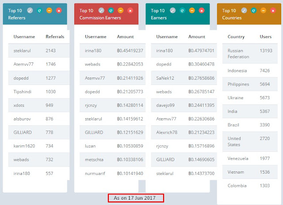Image resolution: width=283 pixels, height=205 pixels.
Task: Open wrench settings on Top 10 Commission Earners panel
Action: tap(101, 11)
